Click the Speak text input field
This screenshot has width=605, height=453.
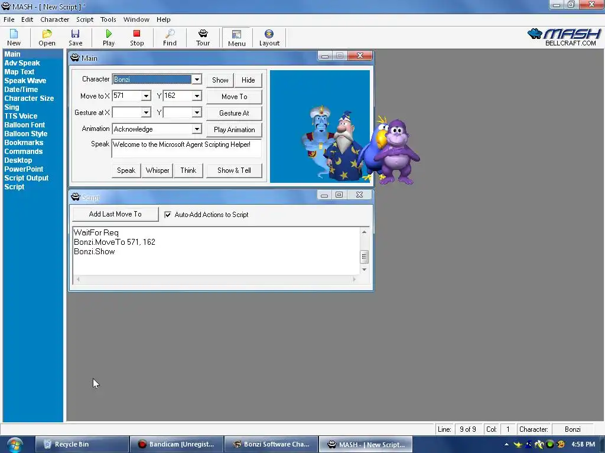tap(186, 148)
